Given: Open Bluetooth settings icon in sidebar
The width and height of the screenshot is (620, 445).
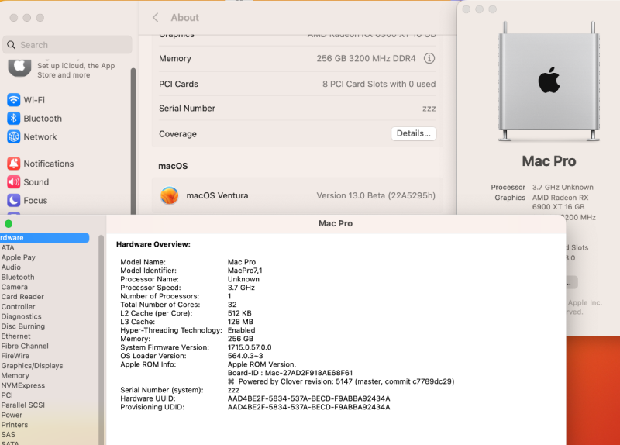Looking at the screenshot, I should coord(13,119).
